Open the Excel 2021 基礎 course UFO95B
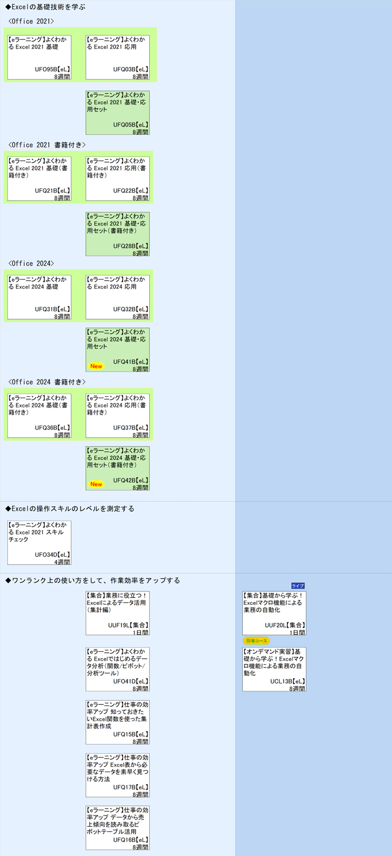 click(39, 57)
